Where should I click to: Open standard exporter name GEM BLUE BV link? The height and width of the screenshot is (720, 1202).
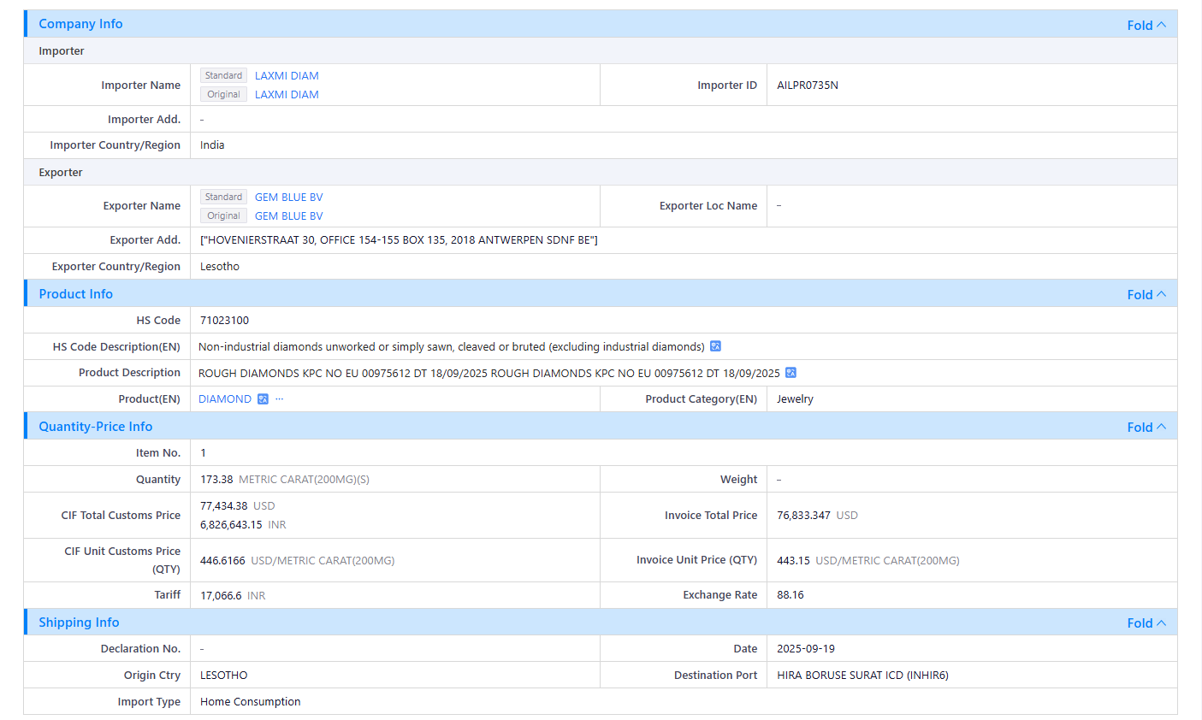[288, 197]
